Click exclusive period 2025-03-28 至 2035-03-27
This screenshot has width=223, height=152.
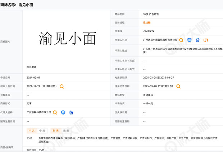(158, 78)
